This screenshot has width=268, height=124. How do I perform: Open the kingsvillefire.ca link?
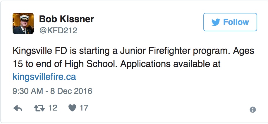click(x=44, y=77)
